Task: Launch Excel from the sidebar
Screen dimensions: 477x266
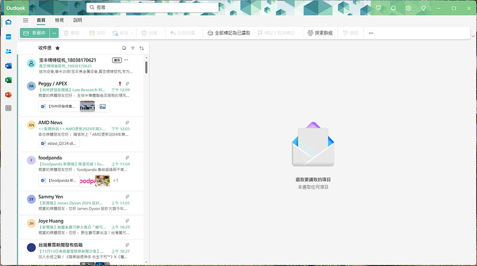Action: click(8, 80)
